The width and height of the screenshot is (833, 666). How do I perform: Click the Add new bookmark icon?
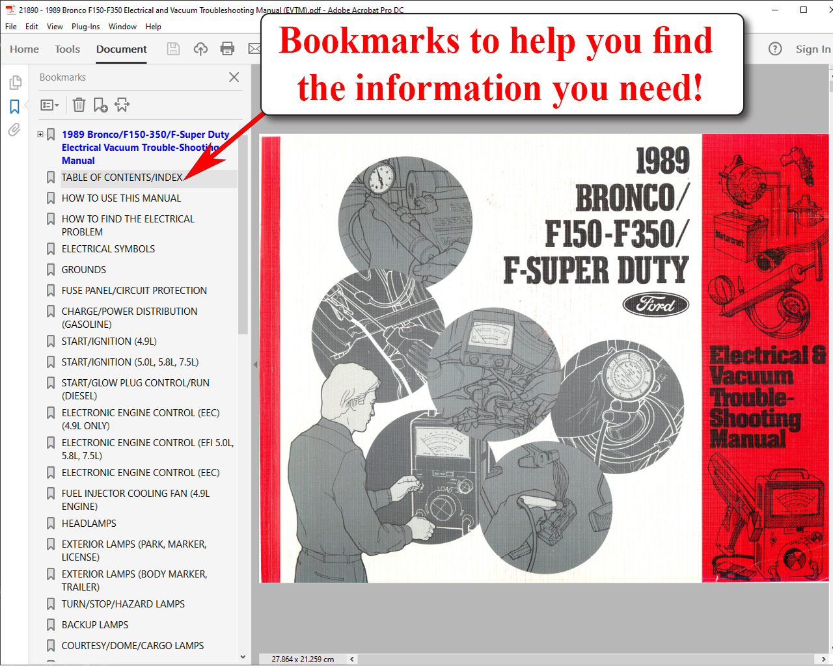(101, 105)
